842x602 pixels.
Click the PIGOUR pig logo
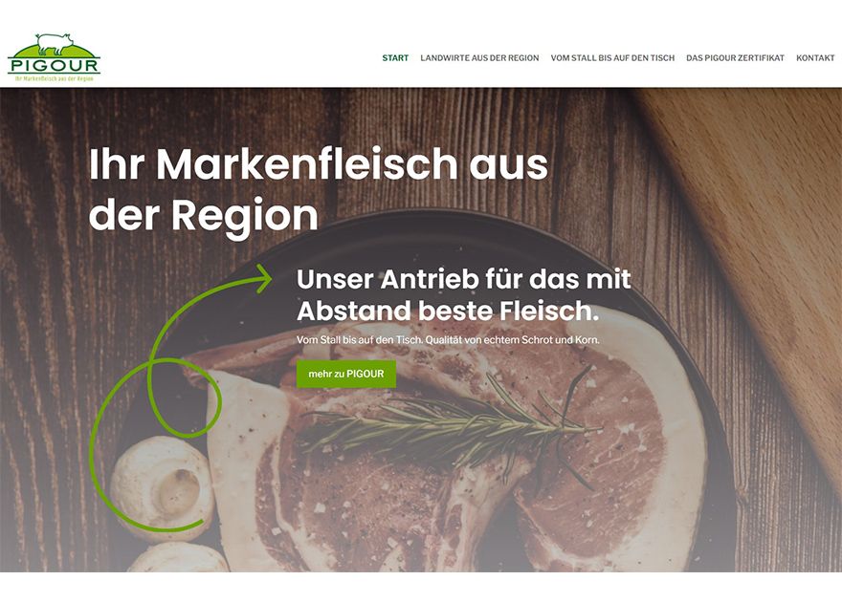click(54, 57)
